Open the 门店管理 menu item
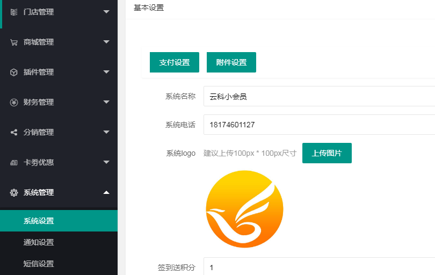The height and width of the screenshot is (275, 435). pyautogui.click(x=59, y=12)
